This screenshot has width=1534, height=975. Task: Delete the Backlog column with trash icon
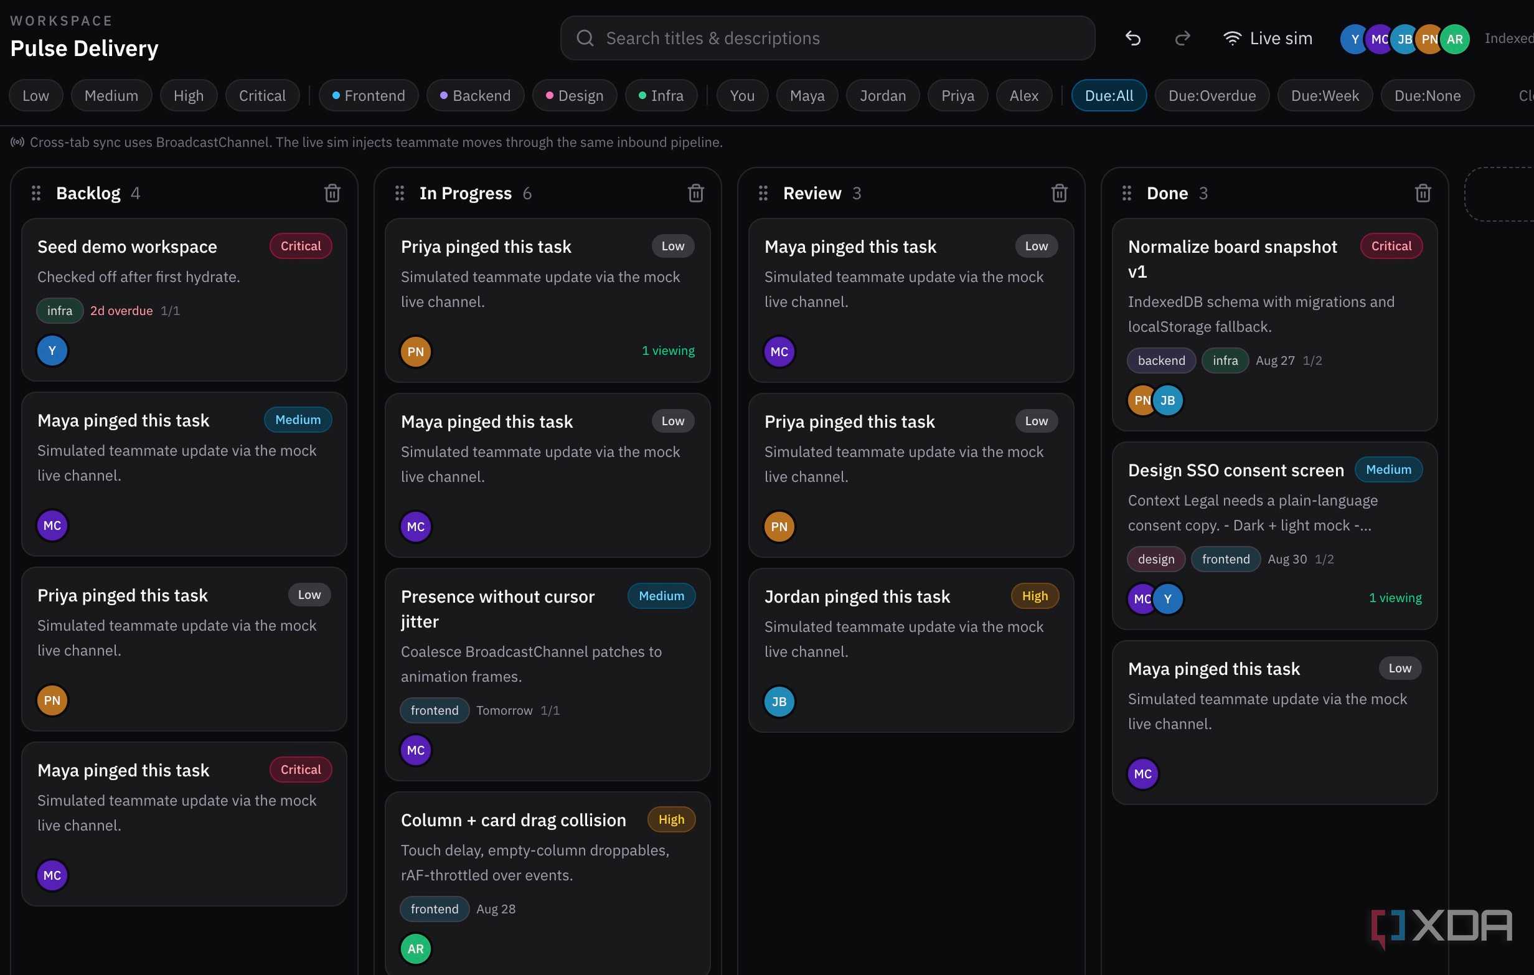[332, 193]
